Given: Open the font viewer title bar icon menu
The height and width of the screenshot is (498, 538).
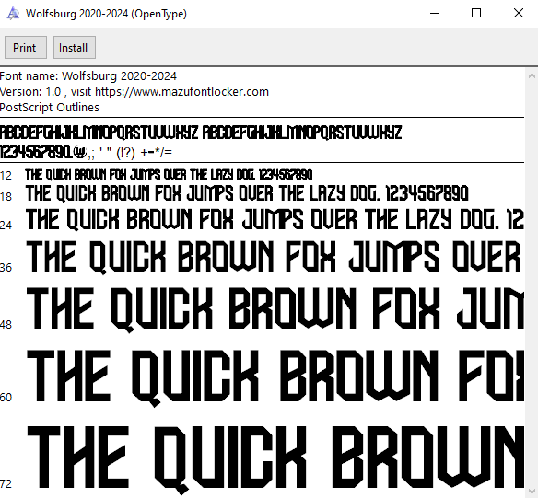Looking at the screenshot, I should (13, 14).
